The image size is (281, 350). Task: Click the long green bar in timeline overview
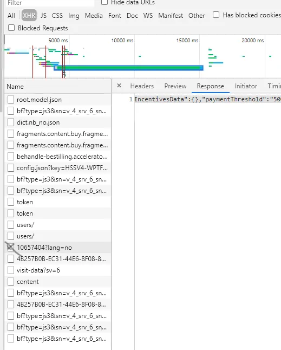129,68
